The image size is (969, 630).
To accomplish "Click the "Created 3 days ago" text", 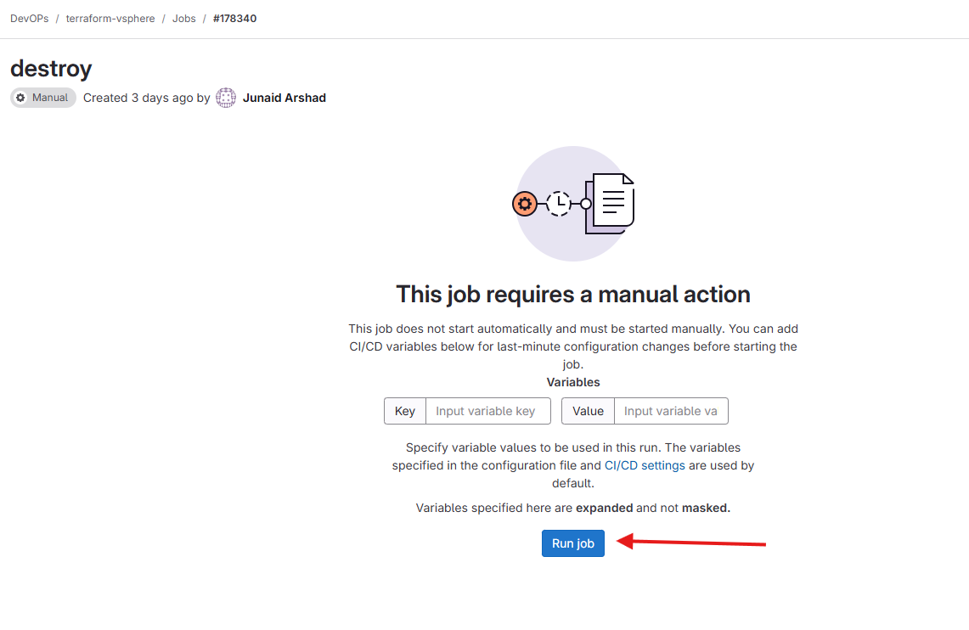I will (138, 98).
